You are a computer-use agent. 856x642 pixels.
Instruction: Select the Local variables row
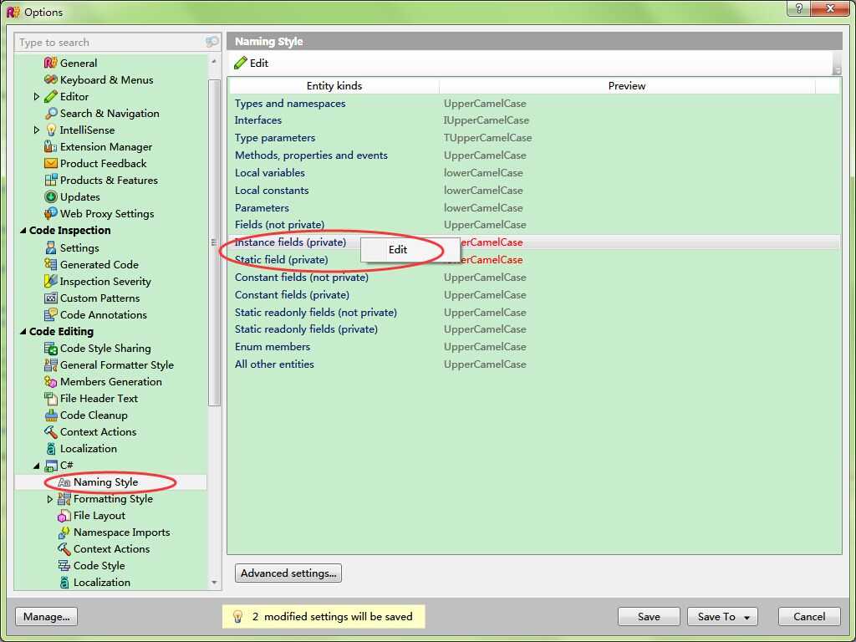534,172
